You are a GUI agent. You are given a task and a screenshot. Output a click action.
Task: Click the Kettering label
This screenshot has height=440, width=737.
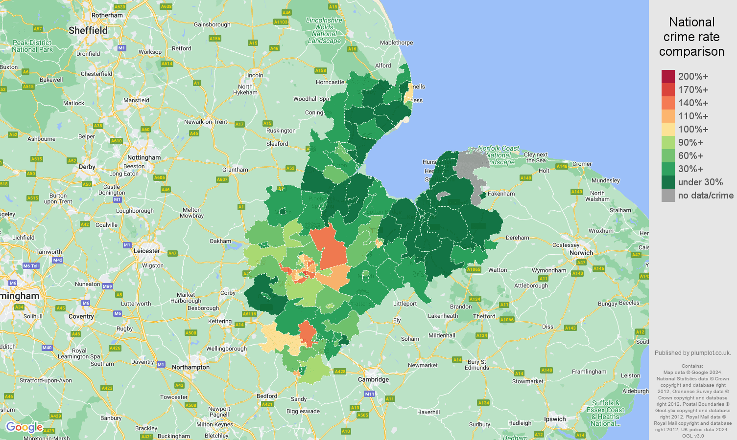click(x=220, y=321)
